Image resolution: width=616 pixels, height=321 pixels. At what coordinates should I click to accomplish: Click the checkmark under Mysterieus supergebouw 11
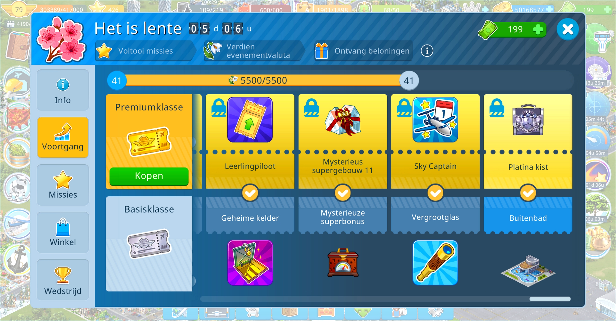(343, 193)
